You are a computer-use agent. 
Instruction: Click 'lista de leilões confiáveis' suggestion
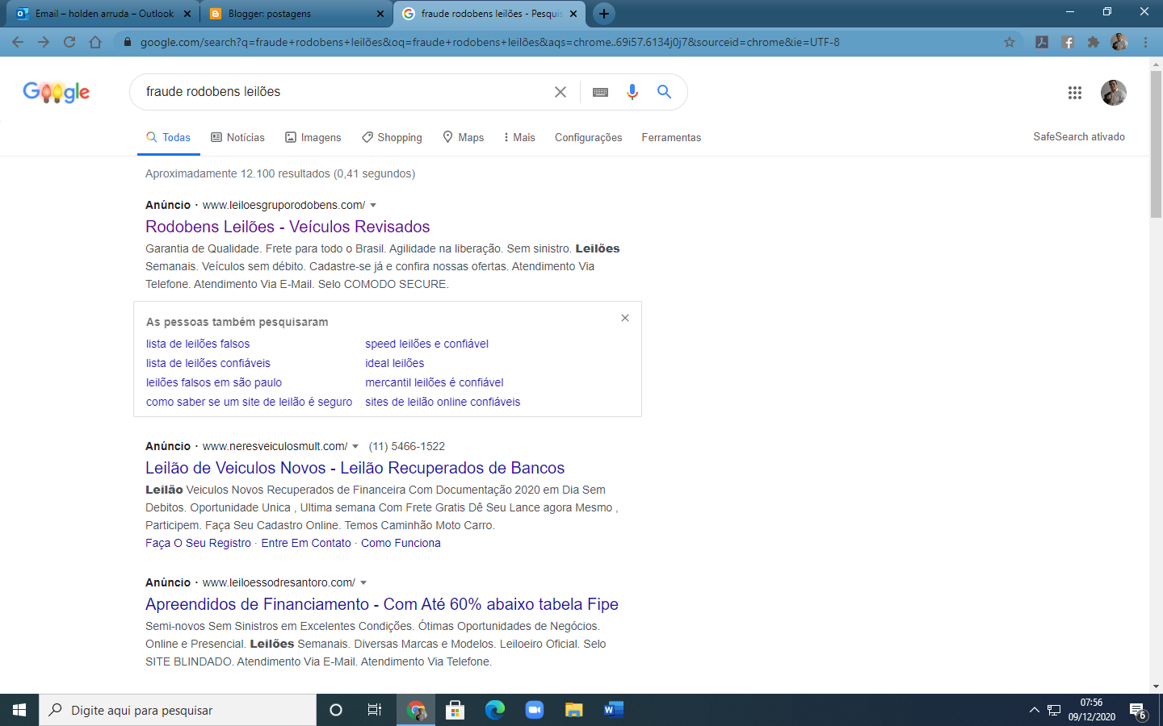tap(208, 363)
